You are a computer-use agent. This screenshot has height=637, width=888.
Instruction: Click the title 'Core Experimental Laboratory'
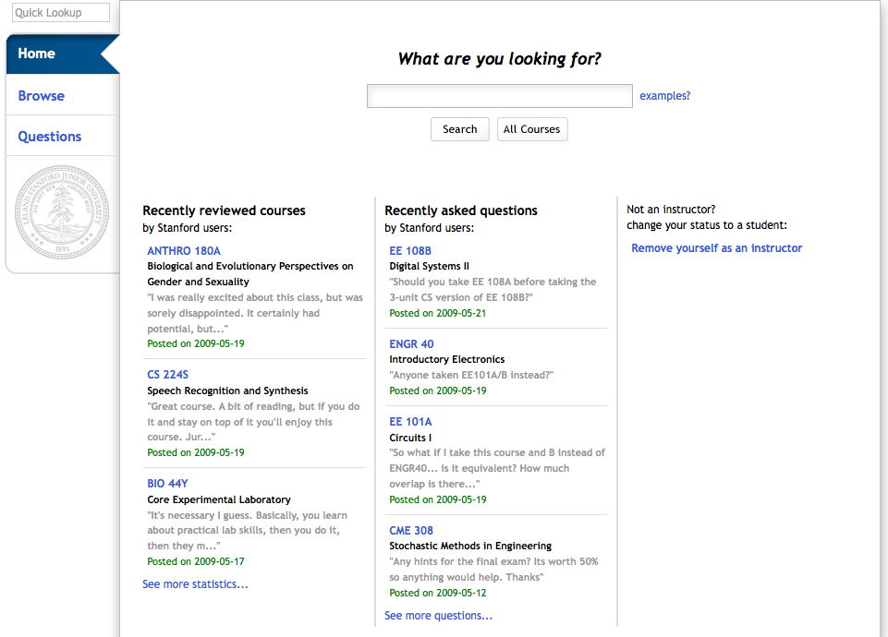click(219, 499)
